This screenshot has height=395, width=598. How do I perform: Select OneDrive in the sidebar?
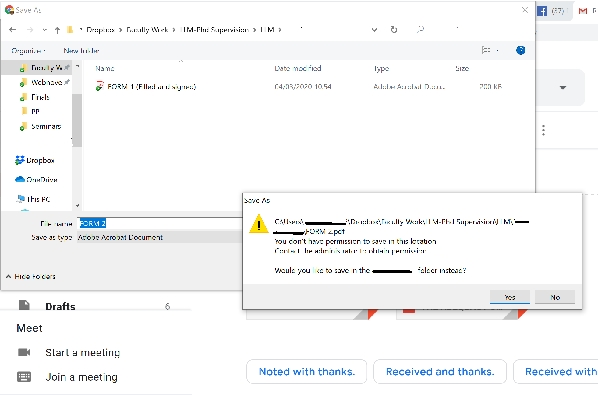tap(42, 180)
